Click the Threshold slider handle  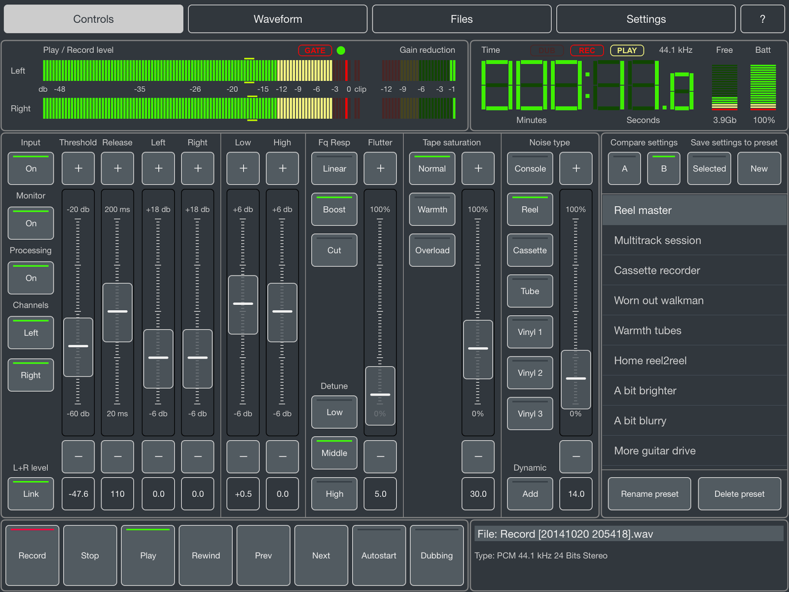(78, 347)
